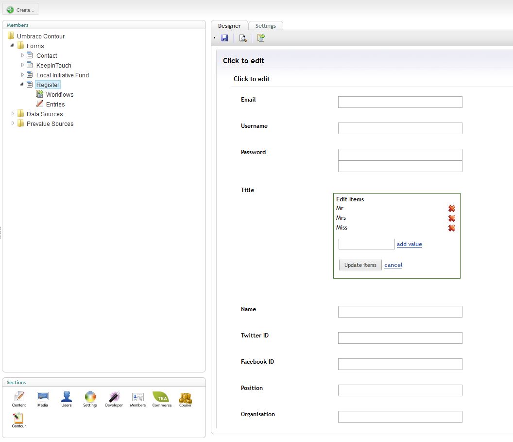Click the Preview form magnifier icon

(x=242, y=38)
